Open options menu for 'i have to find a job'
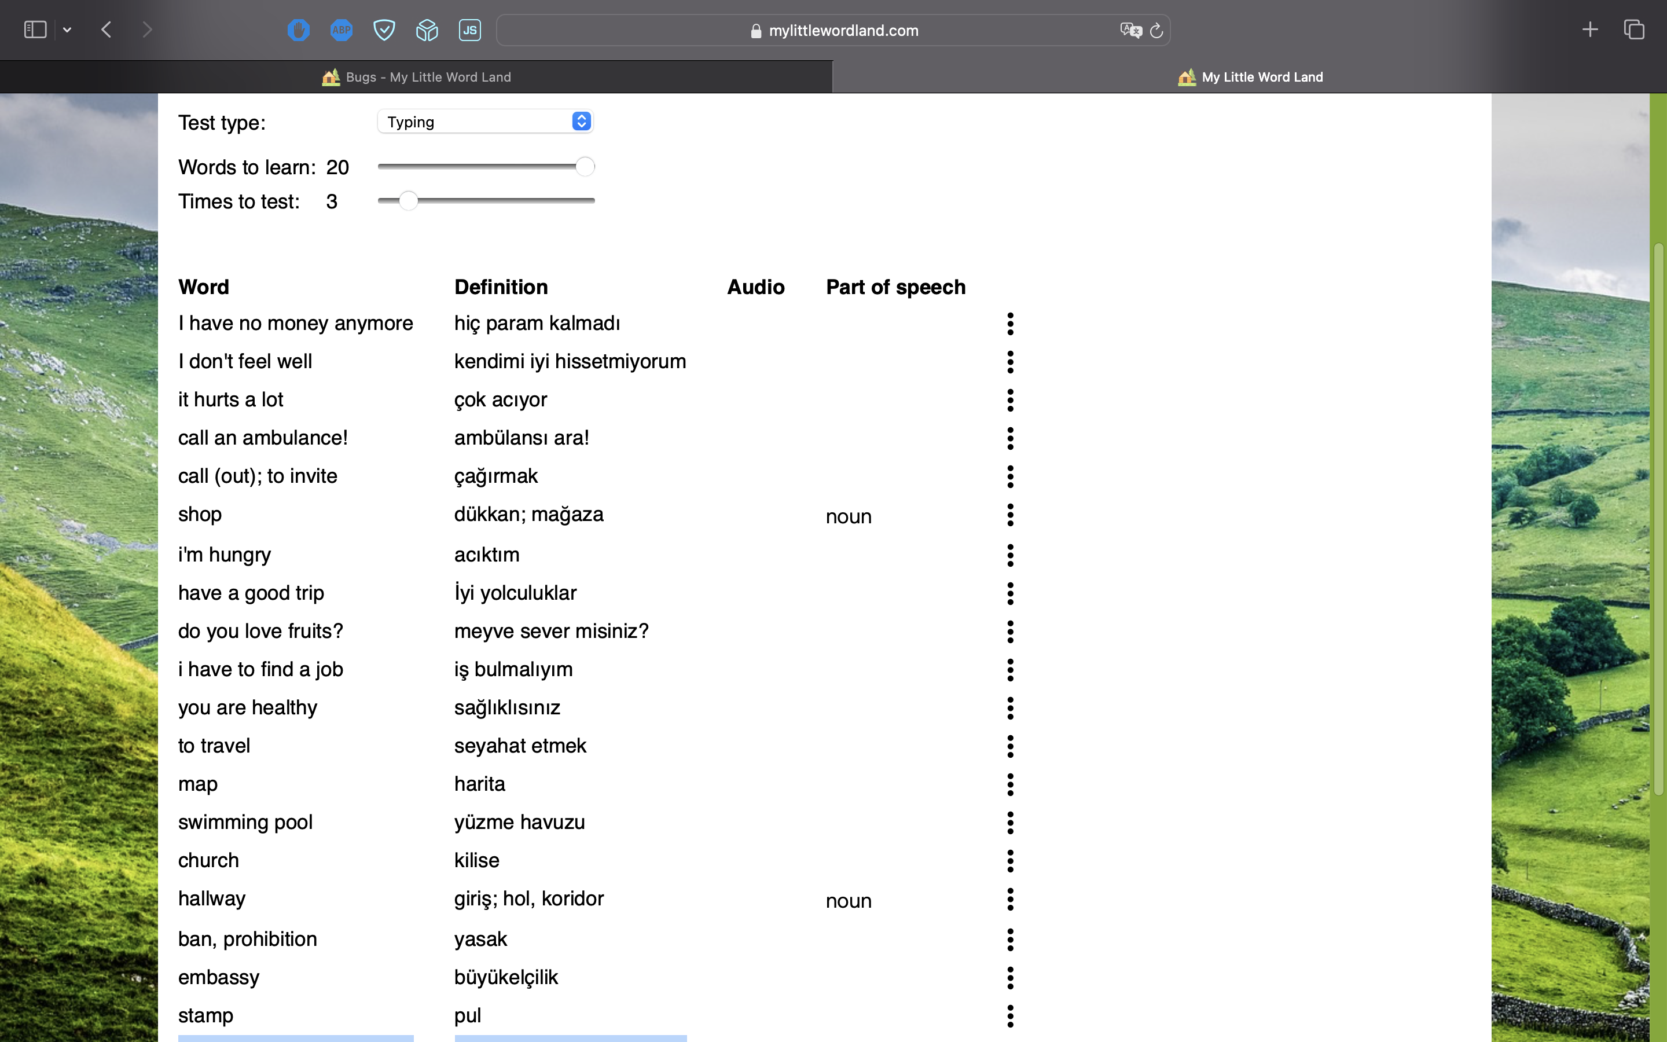This screenshot has width=1667, height=1042. (x=1011, y=670)
